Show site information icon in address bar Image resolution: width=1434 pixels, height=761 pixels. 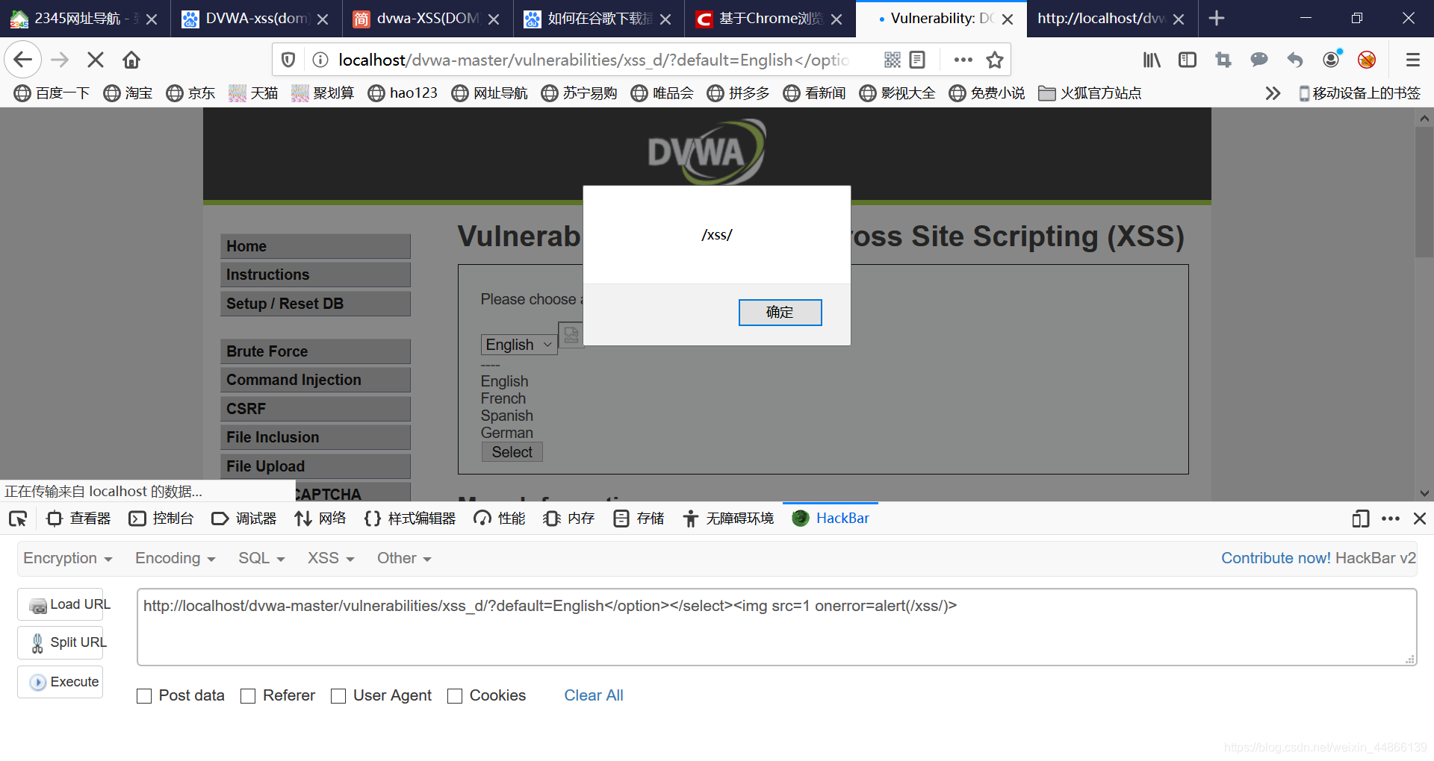tap(320, 60)
